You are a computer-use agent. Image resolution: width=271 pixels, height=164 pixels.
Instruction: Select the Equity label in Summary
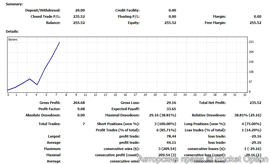tap(134, 23)
